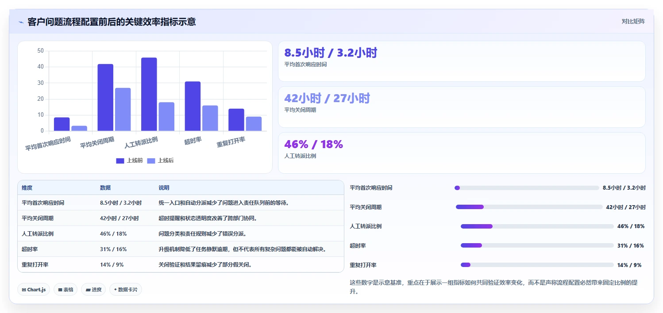Click the 超时率 label in the progress list
The width and height of the screenshot is (663, 313).
tap(358, 246)
